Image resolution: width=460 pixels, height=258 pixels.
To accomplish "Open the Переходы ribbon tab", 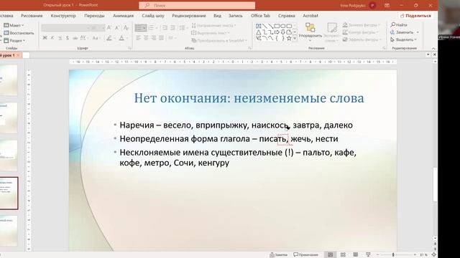I will tap(94, 16).
